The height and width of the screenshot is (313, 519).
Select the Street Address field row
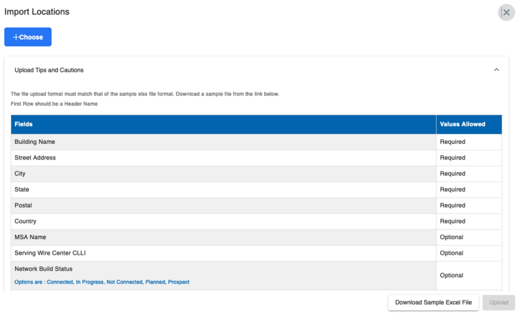[x=35, y=157]
